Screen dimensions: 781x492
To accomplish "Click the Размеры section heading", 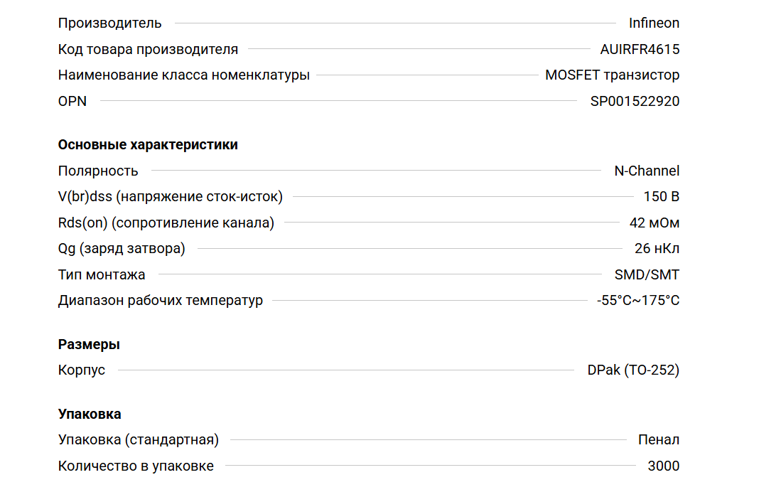I will (x=89, y=344).
